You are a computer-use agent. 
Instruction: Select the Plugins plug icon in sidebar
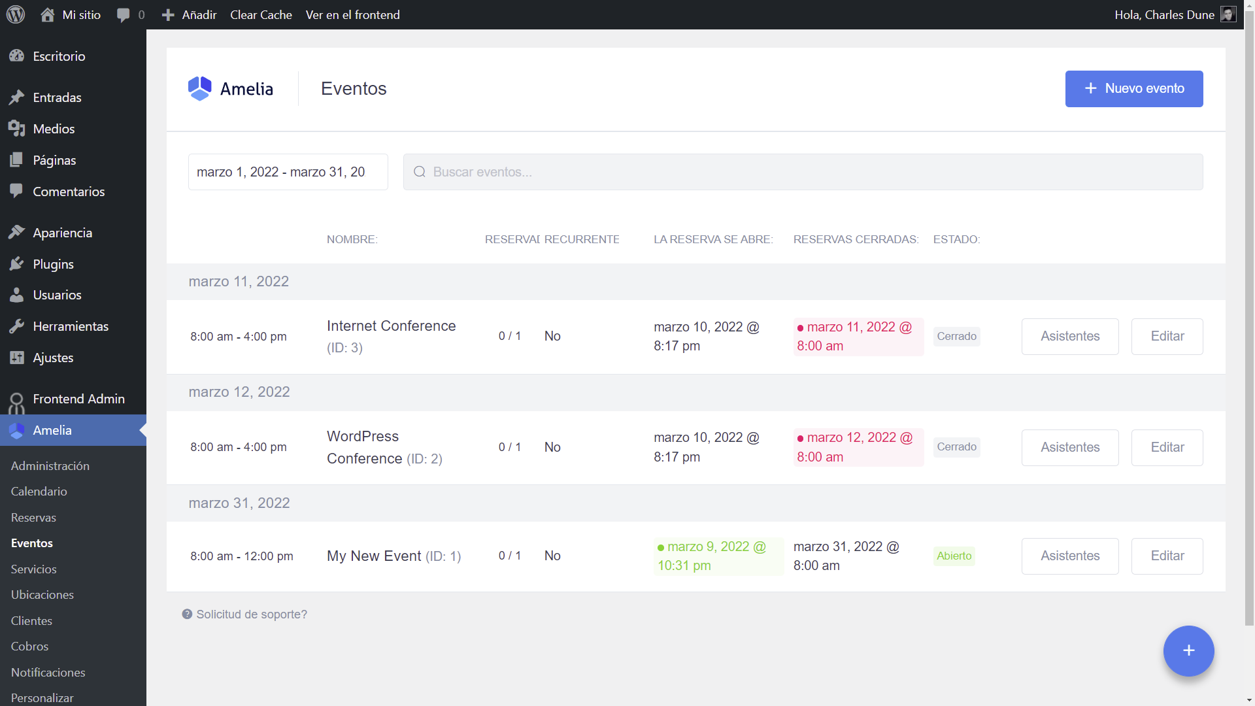point(17,263)
